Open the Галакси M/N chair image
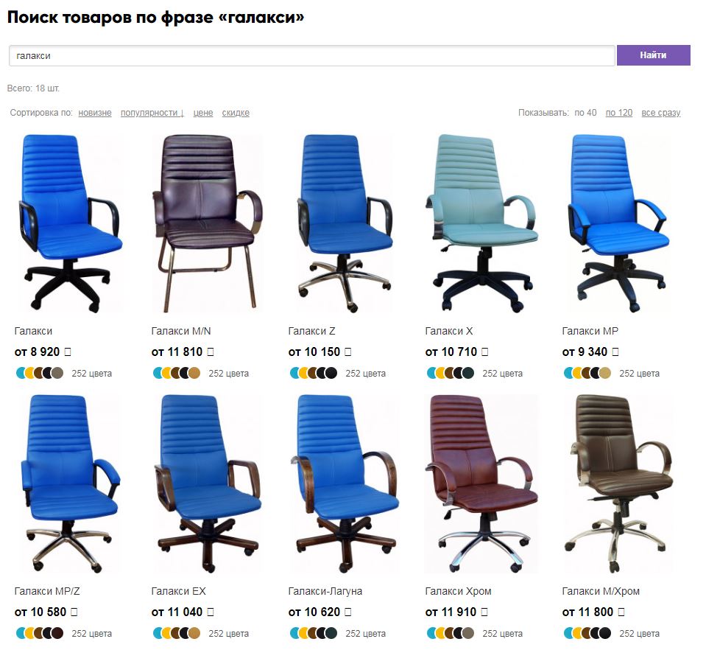 pos(207,223)
